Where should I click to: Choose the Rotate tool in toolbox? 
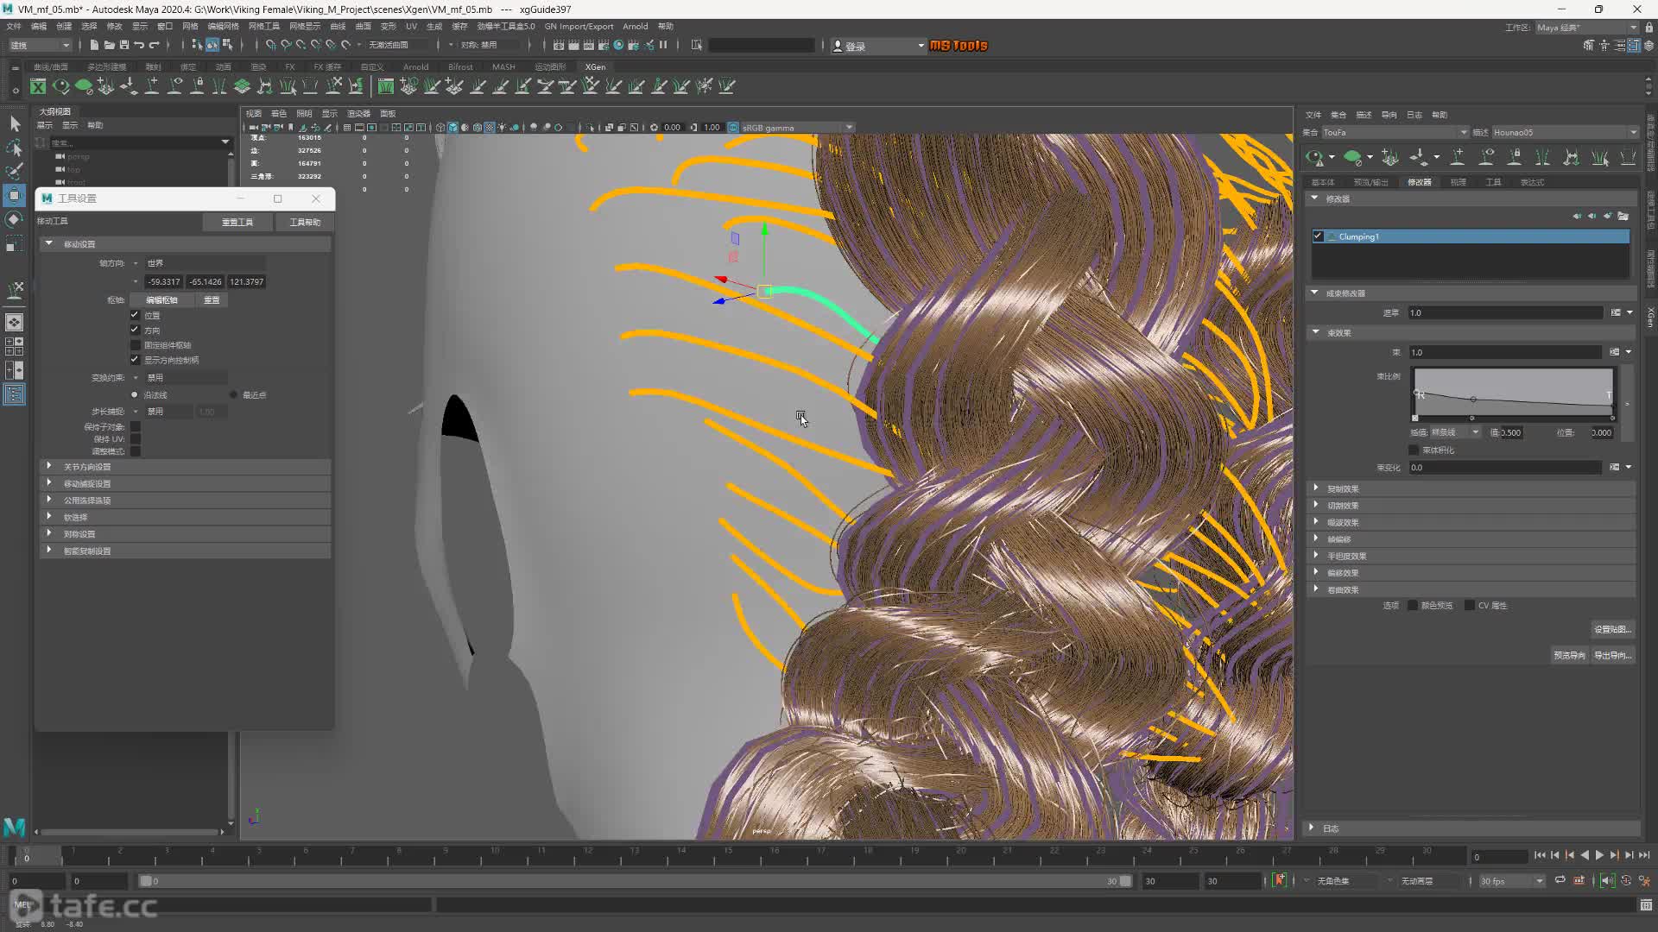[15, 219]
